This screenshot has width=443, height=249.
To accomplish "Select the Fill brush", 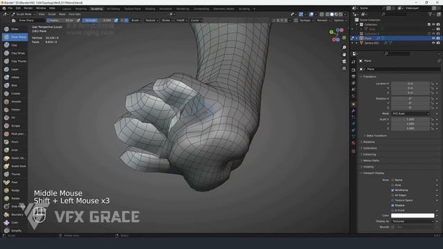I will [15, 118].
